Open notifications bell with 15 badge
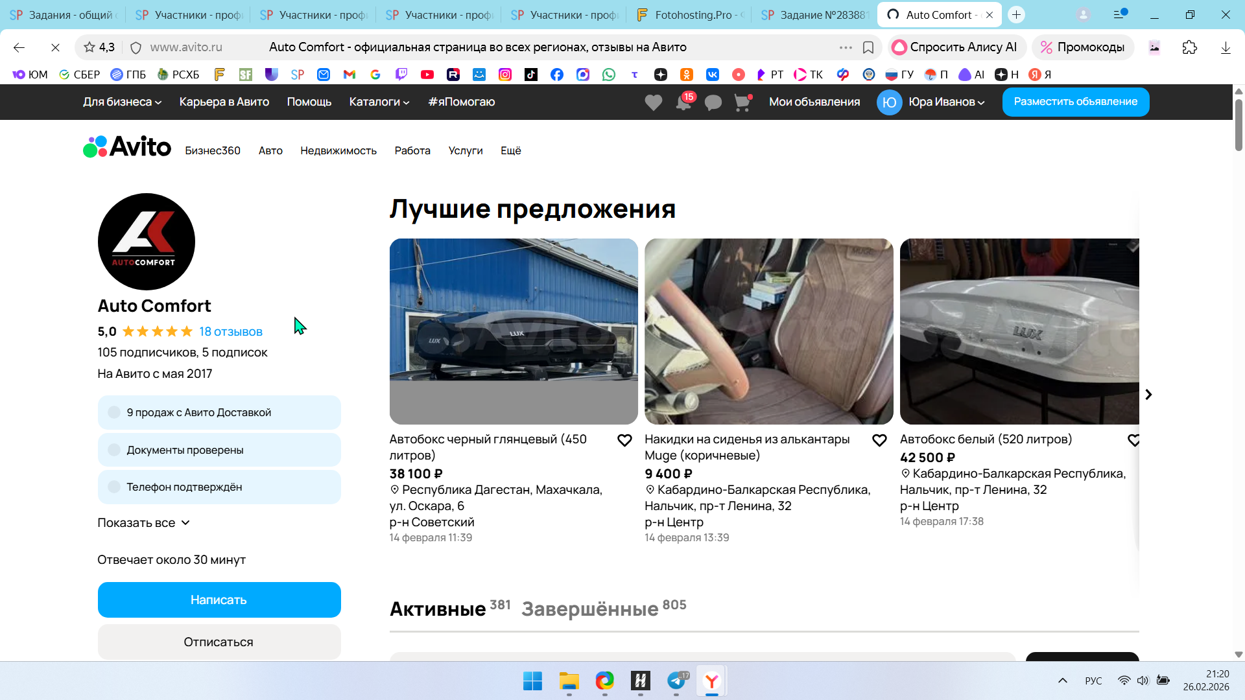1245x700 pixels. 683,102
